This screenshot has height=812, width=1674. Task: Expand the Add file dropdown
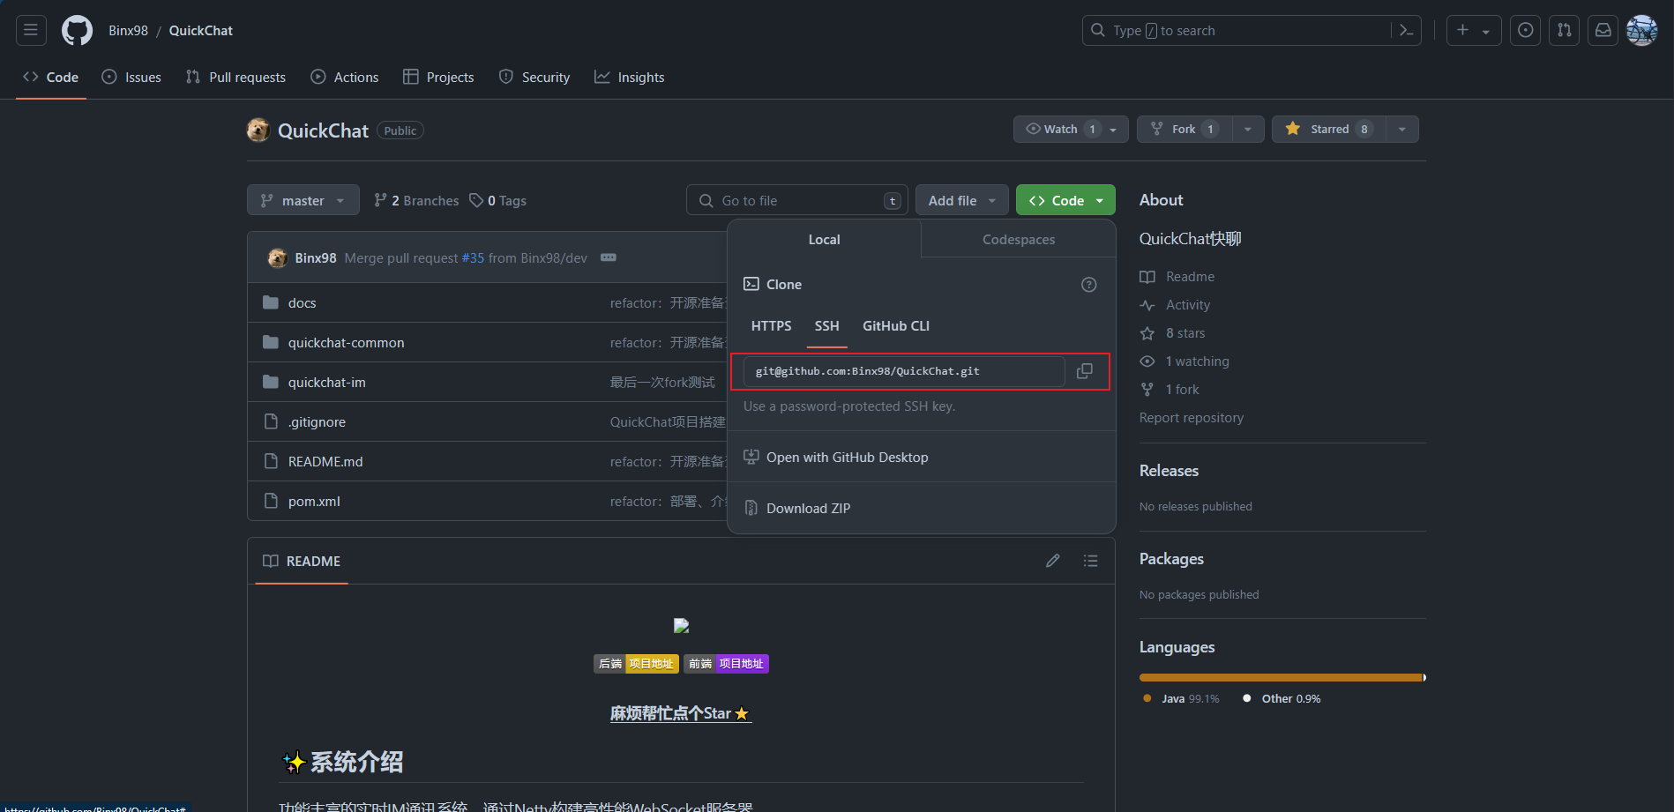(961, 200)
